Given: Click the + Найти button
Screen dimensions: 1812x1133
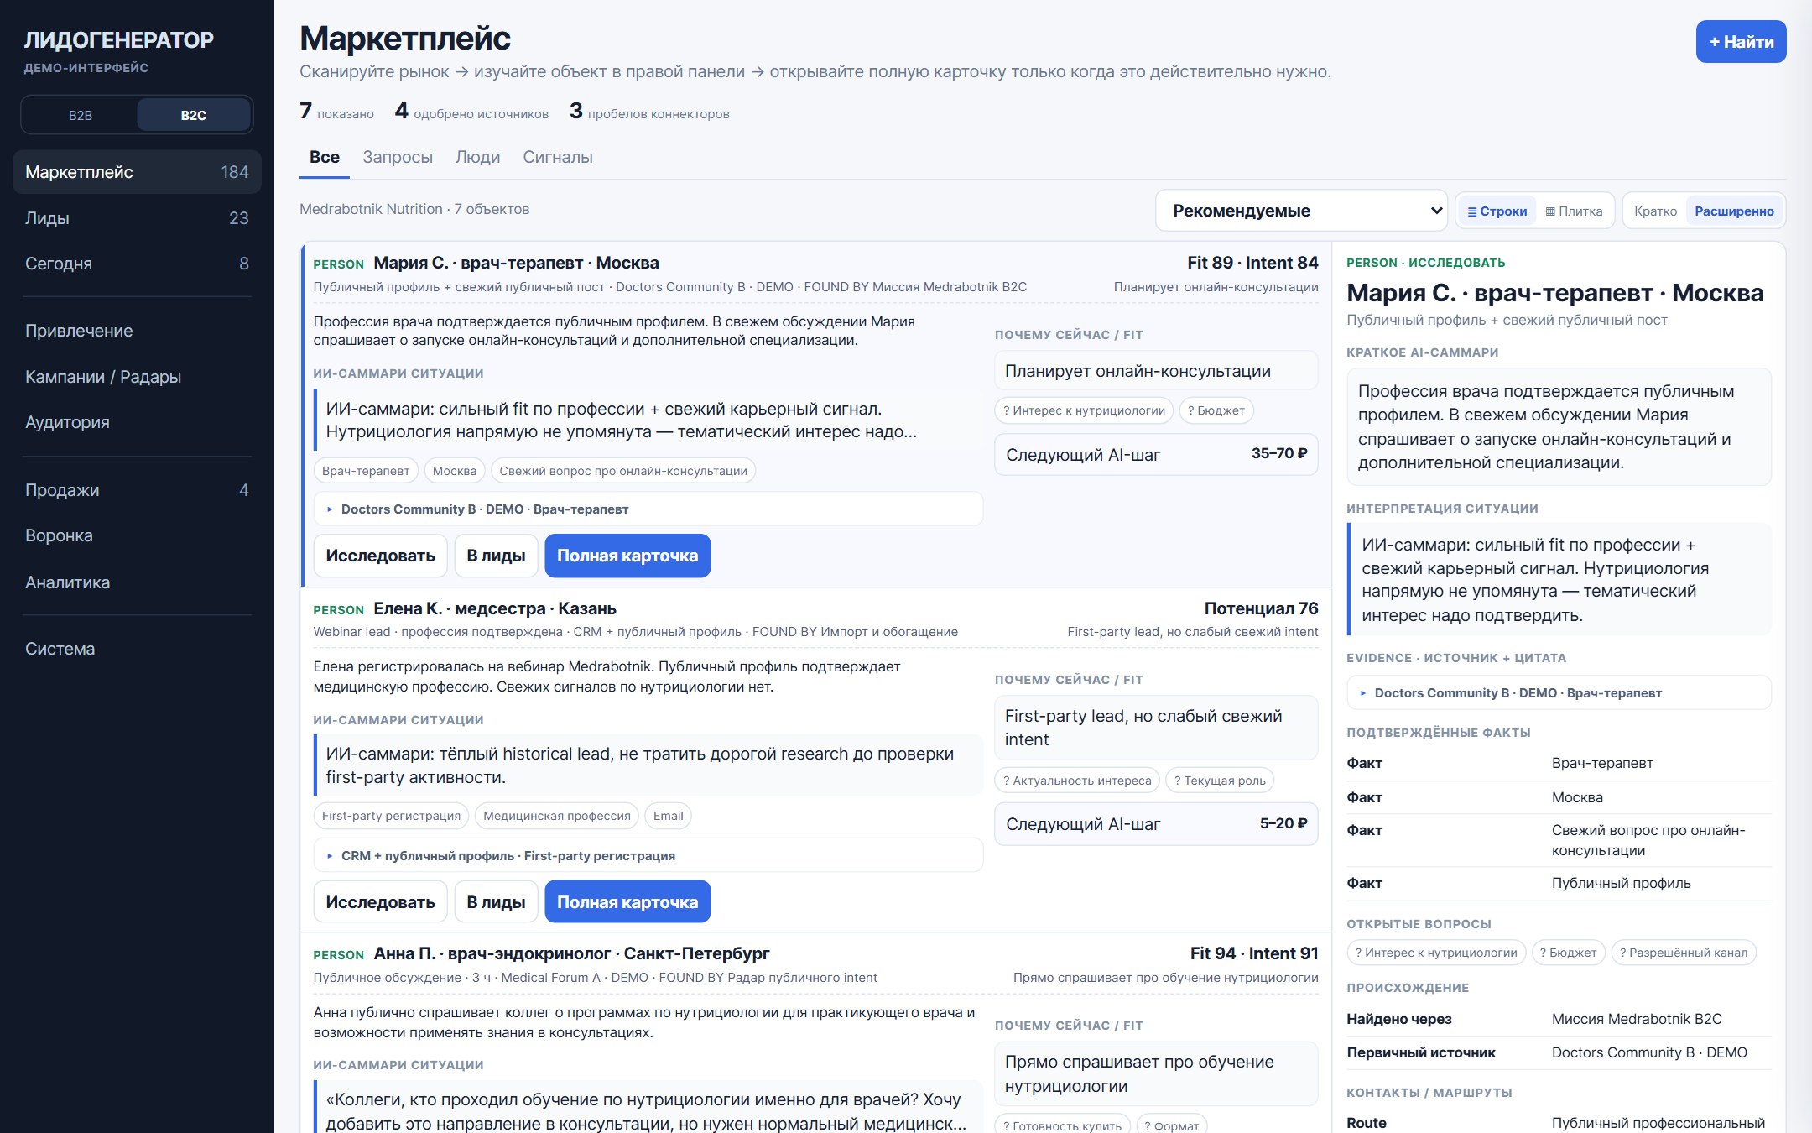Looking at the screenshot, I should click(1741, 42).
